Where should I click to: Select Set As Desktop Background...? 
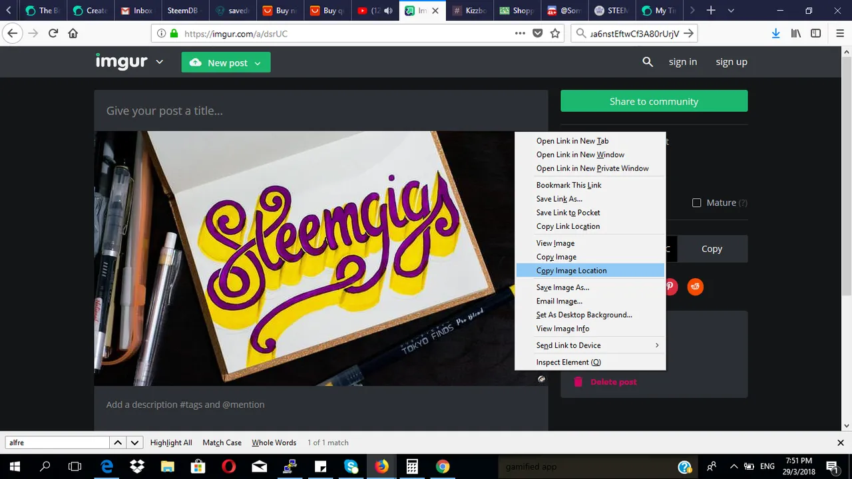click(590, 315)
